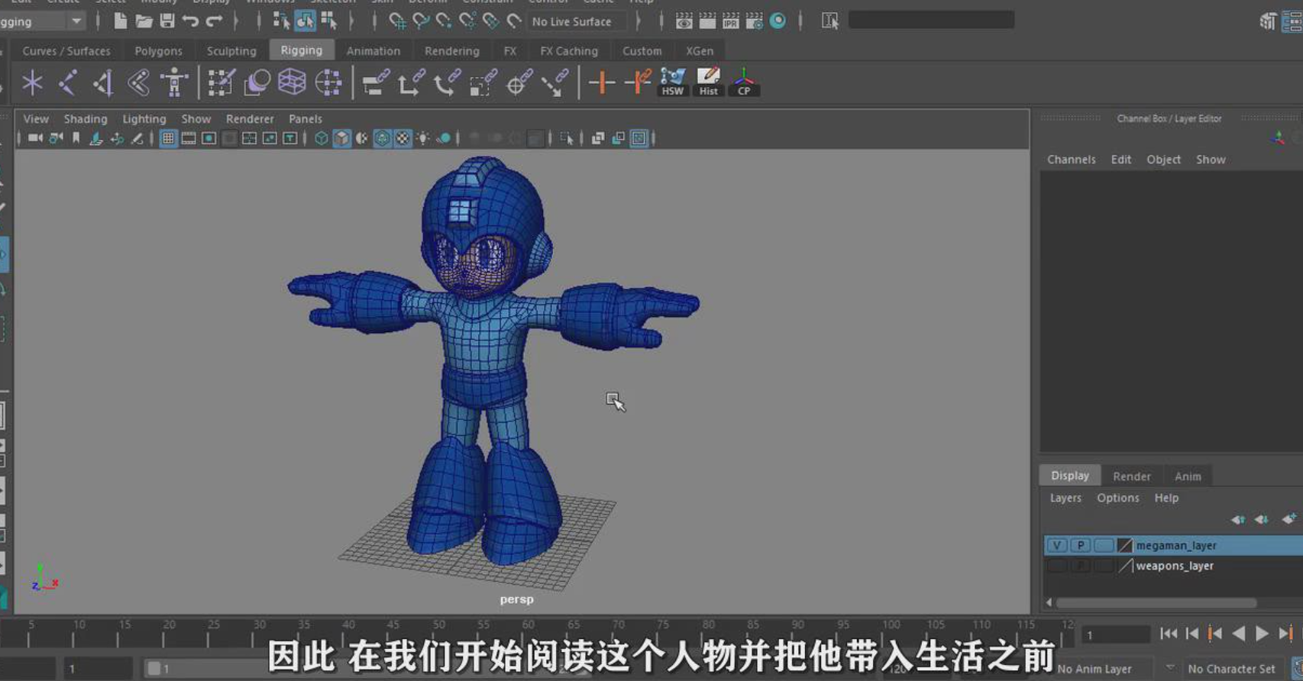Toggle wireframe display cube icon
This screenshot has height=681, width=1303.
(322, 138)
